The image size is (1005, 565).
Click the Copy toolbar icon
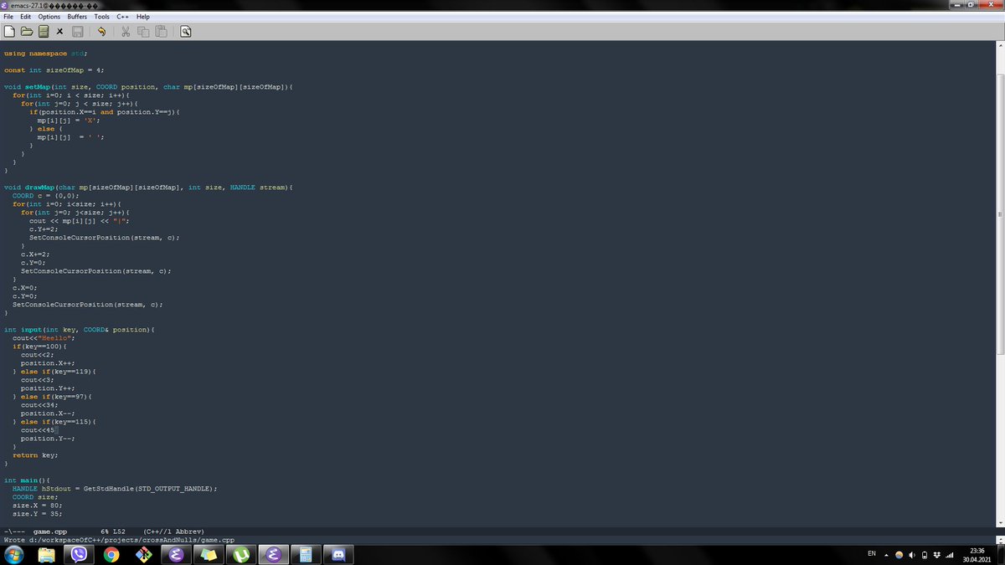tap(143, 32)
